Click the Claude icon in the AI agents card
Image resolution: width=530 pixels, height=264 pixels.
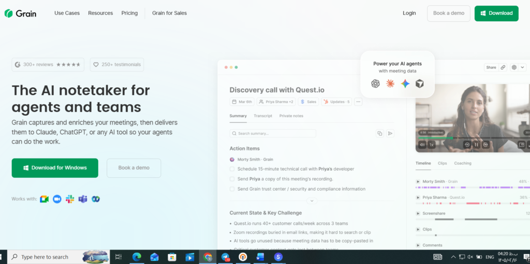pyautogui.click(x=390, y=84)
